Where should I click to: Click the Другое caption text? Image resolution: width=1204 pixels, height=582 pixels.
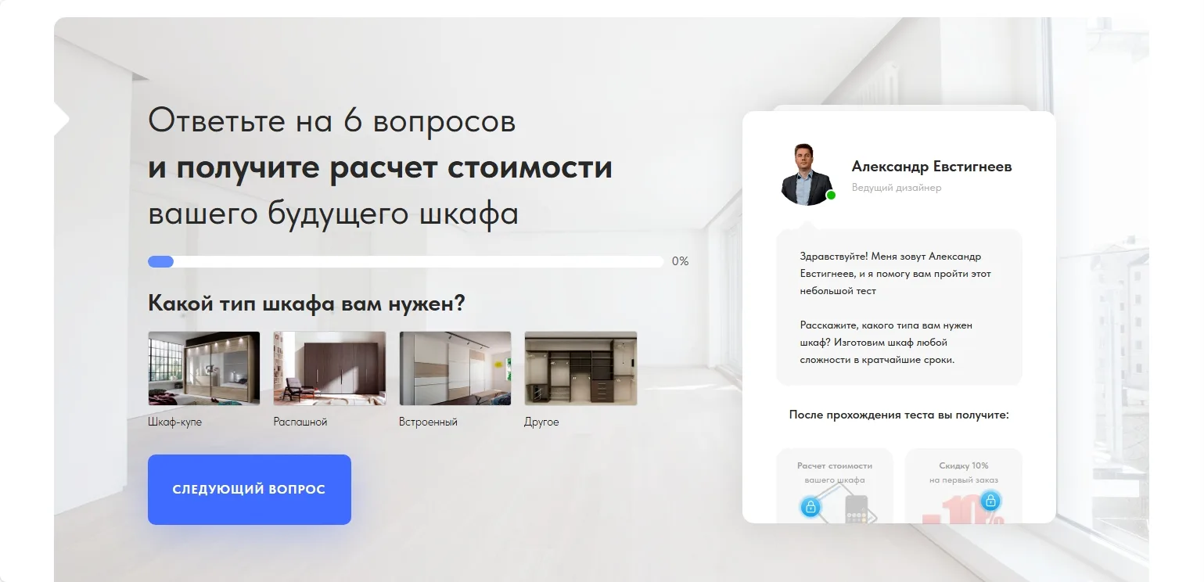pyautogui.click(x=541, y=422)
